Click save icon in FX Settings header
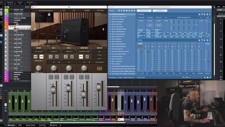 (x=202, y=14)
